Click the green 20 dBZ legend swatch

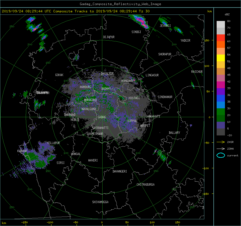click(x=221, y=112)
